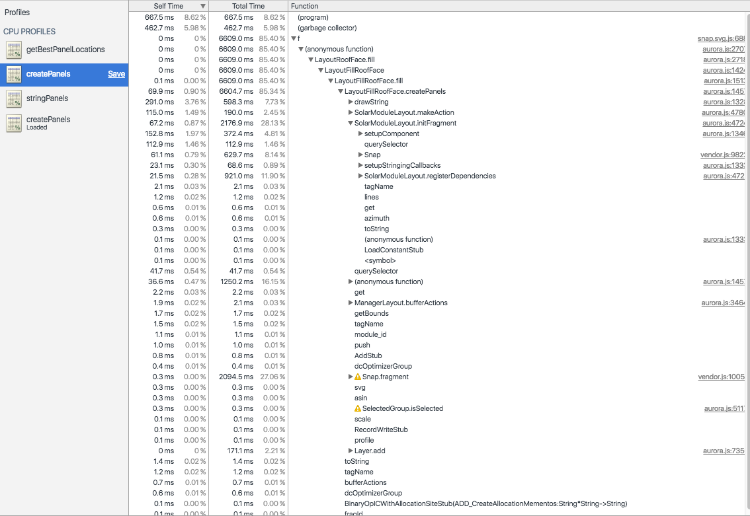This screenshot has height=516, width=750.
Task: Expand the Layer.add function row
Action: pos(351,451)
